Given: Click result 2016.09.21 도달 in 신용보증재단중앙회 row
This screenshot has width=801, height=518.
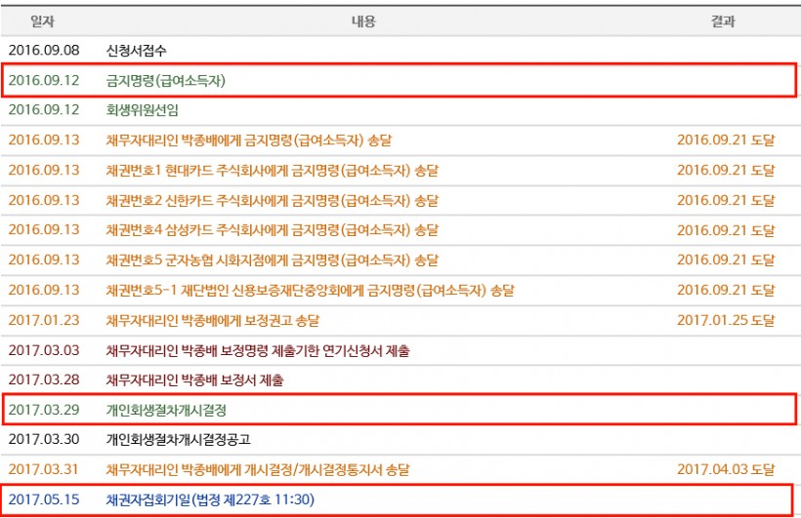Looking at the screenshot, I should [726, 290].
